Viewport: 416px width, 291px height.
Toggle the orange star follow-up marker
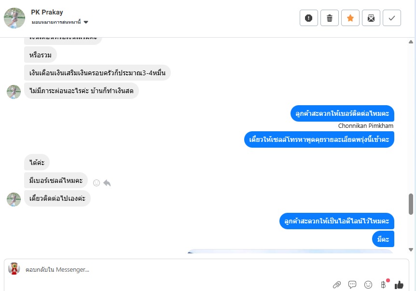(x=350, y=18)
